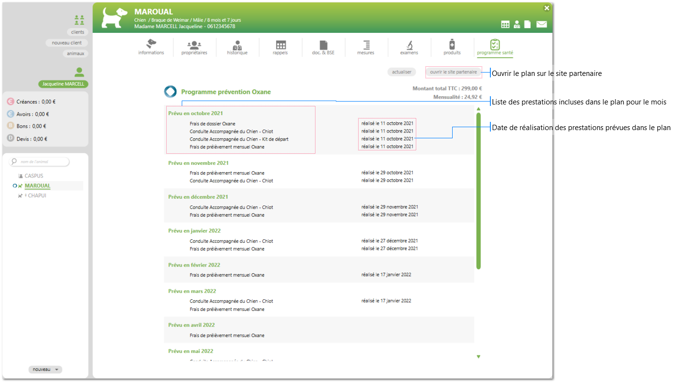Screen dimensions: 677x383
Task: Click the Devis : 0,00 € amount
Action: [x=32, y=139]
